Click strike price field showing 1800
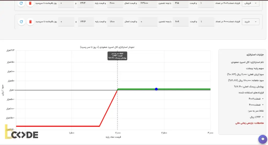Screen dimensions: 268x145 coord(115,22)
